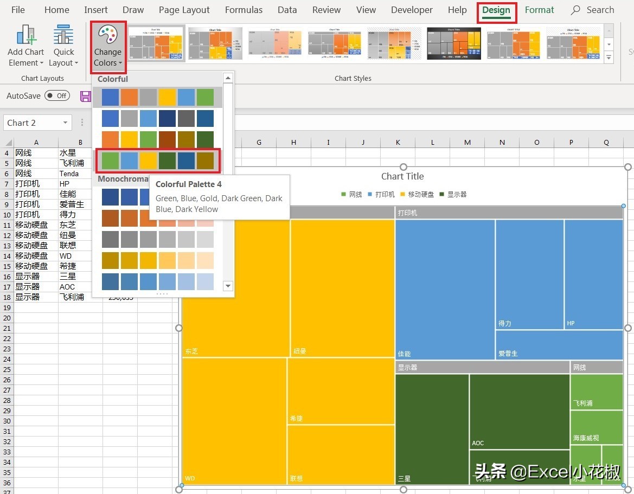Apply the first treemap chart style
634x494 pixels.
pyautogui.click(x=156, y=44)
